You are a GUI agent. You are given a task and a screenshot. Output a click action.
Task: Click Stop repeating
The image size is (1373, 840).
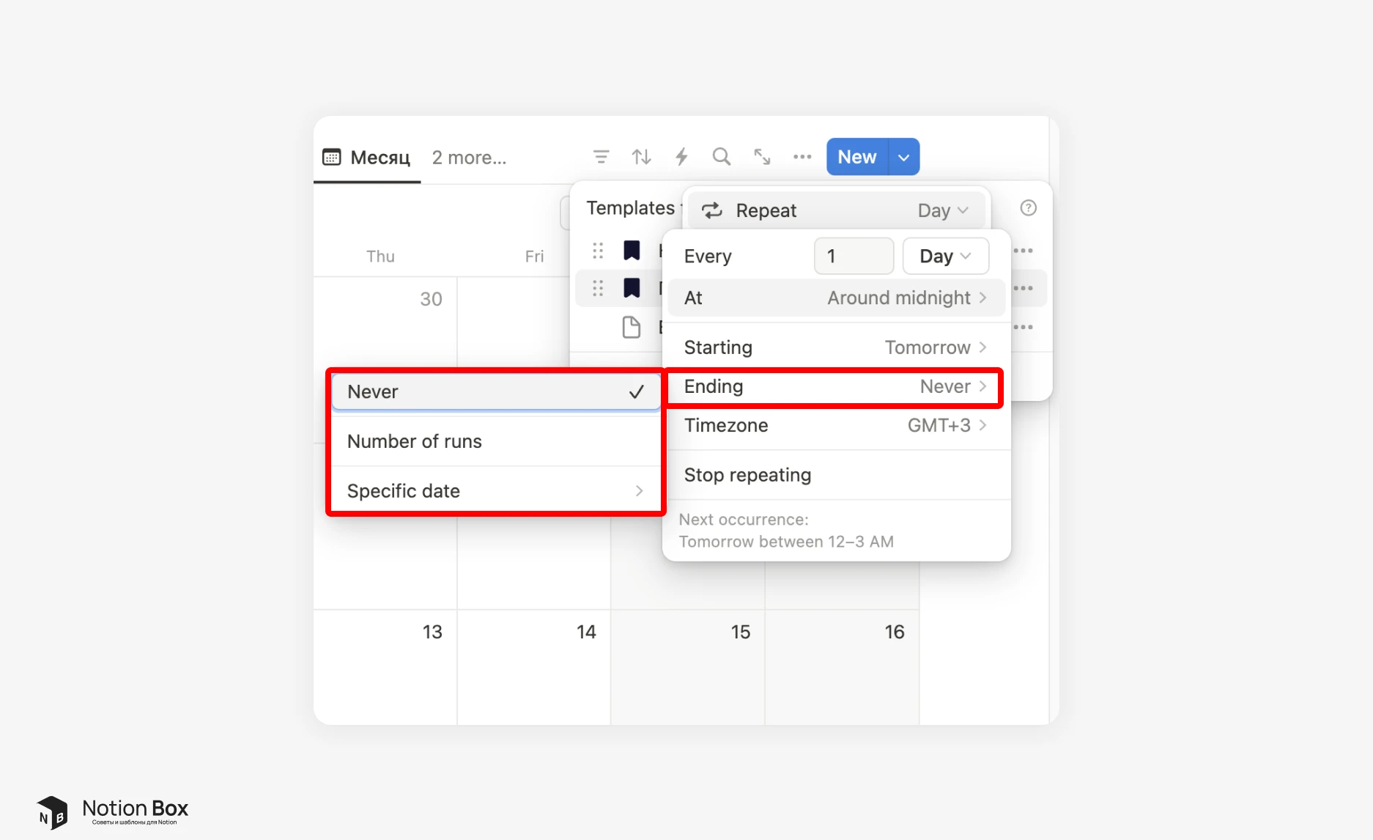(747, 475)
